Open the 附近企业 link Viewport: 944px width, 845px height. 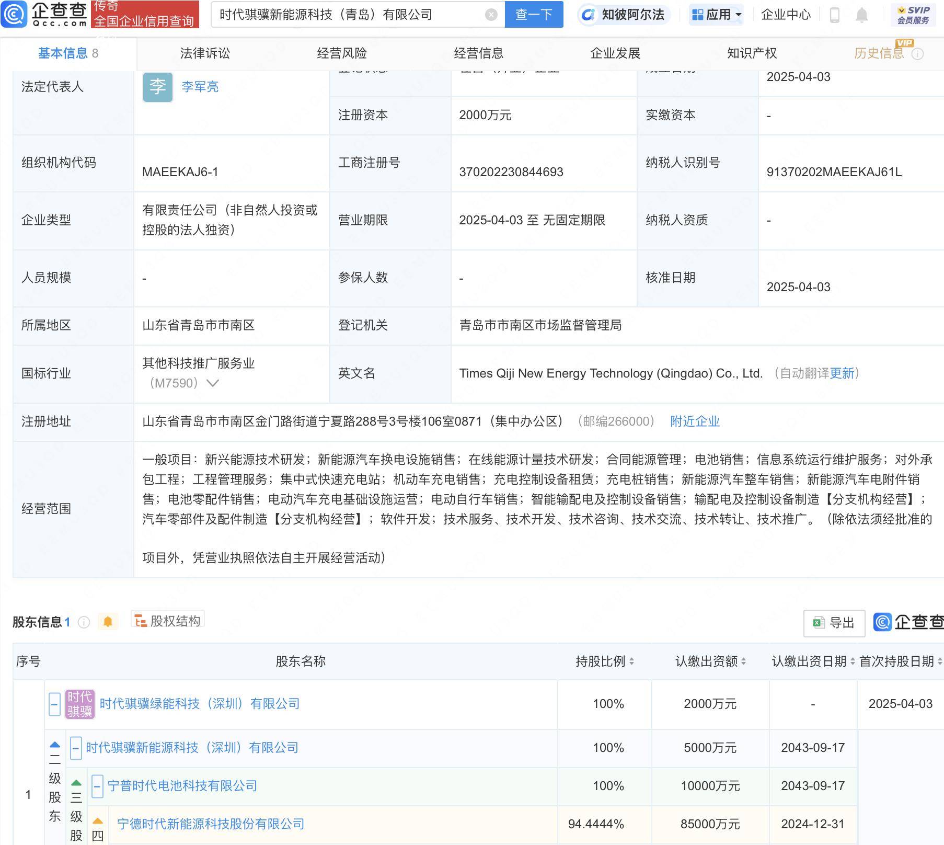[694, 421]
